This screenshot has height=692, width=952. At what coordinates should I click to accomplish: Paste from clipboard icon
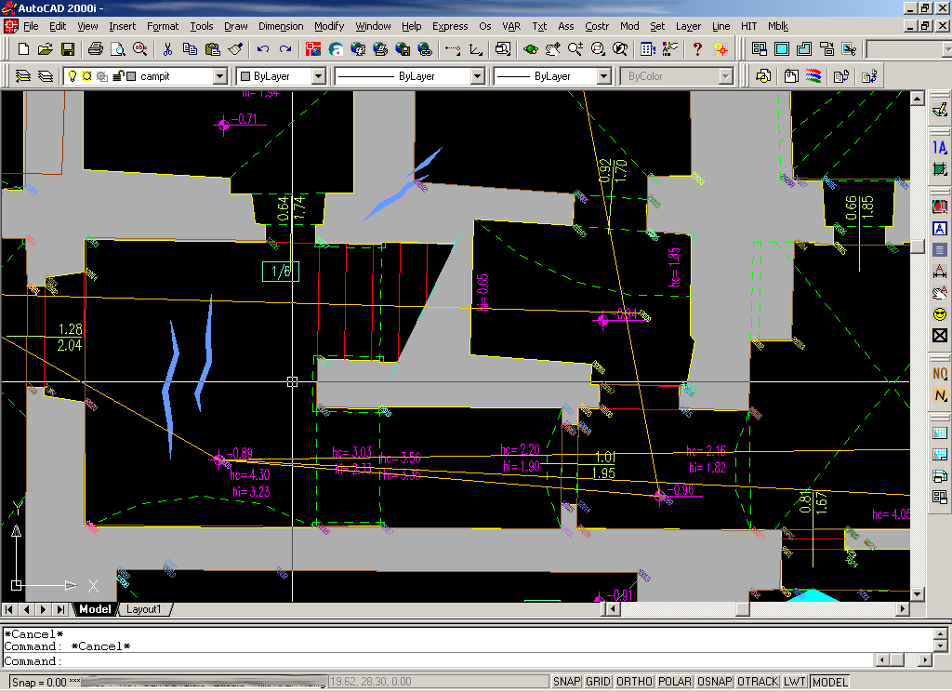(x=213, y=49)
